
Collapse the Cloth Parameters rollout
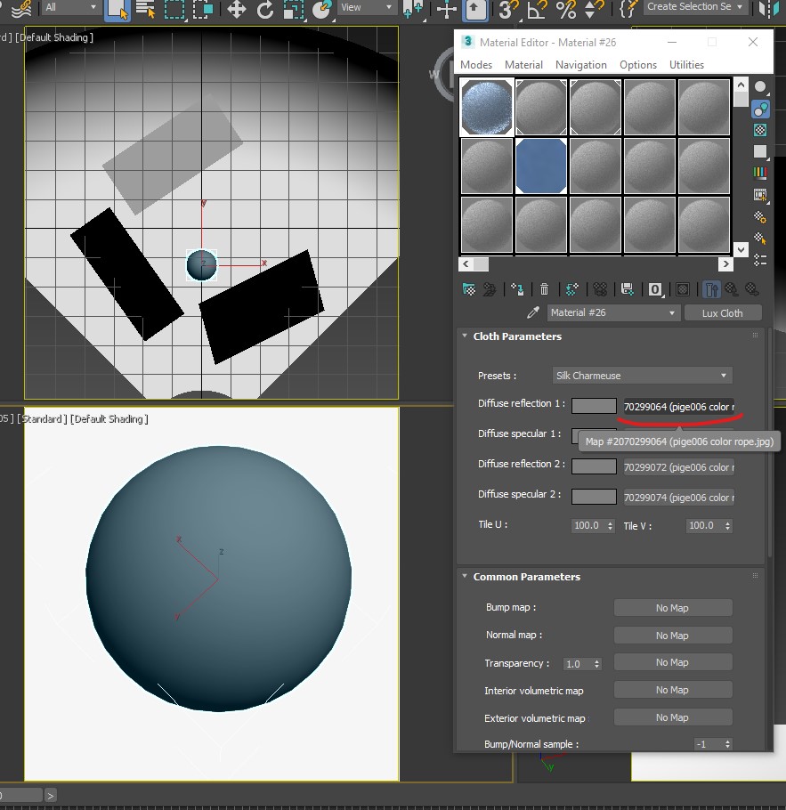click(517, 336)
